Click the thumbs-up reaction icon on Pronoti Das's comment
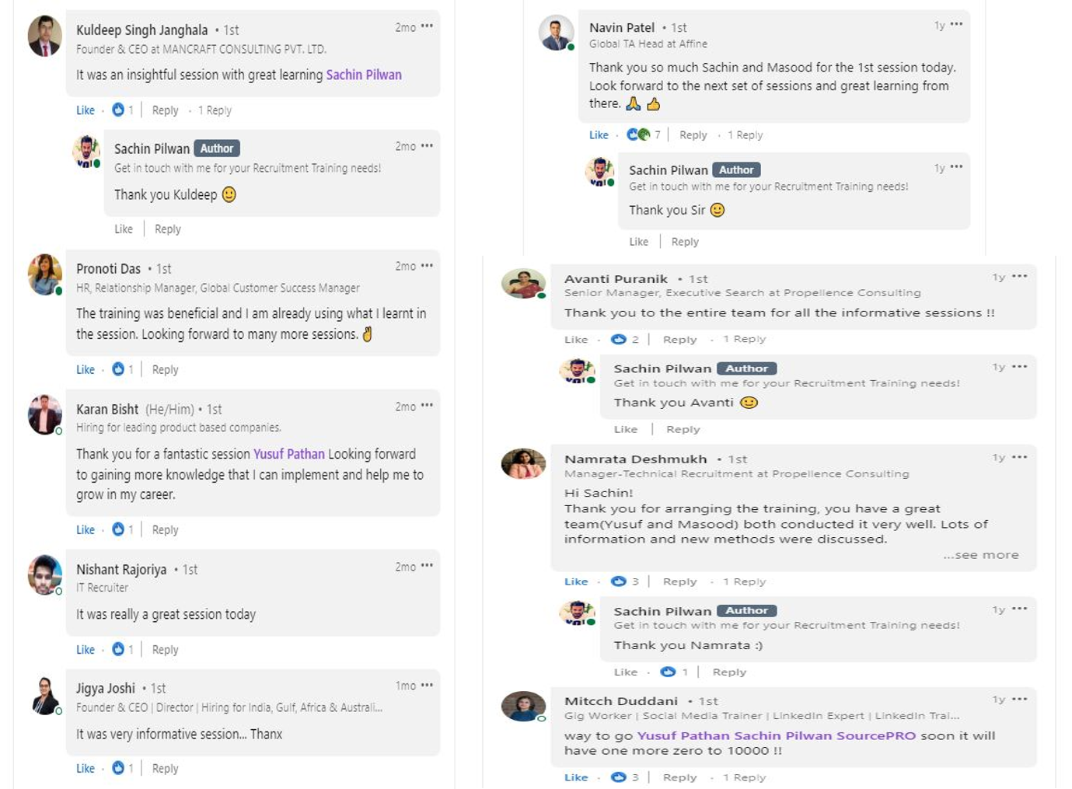1072x789 pixels. coord(118,369)
